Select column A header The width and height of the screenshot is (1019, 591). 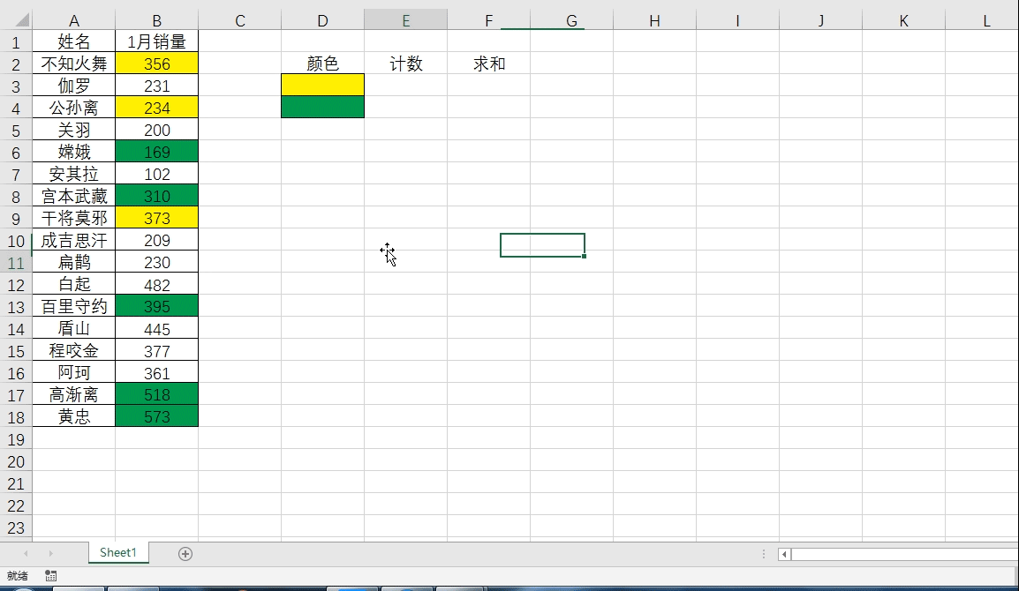click(x=73, y=20)
